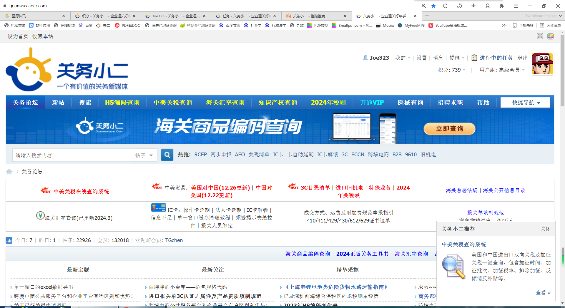
Task: Open browser history clock icon
Action: pyautogui.click(x=459, y=6)
